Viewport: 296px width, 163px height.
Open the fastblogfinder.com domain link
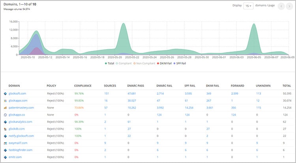[21, 150]
